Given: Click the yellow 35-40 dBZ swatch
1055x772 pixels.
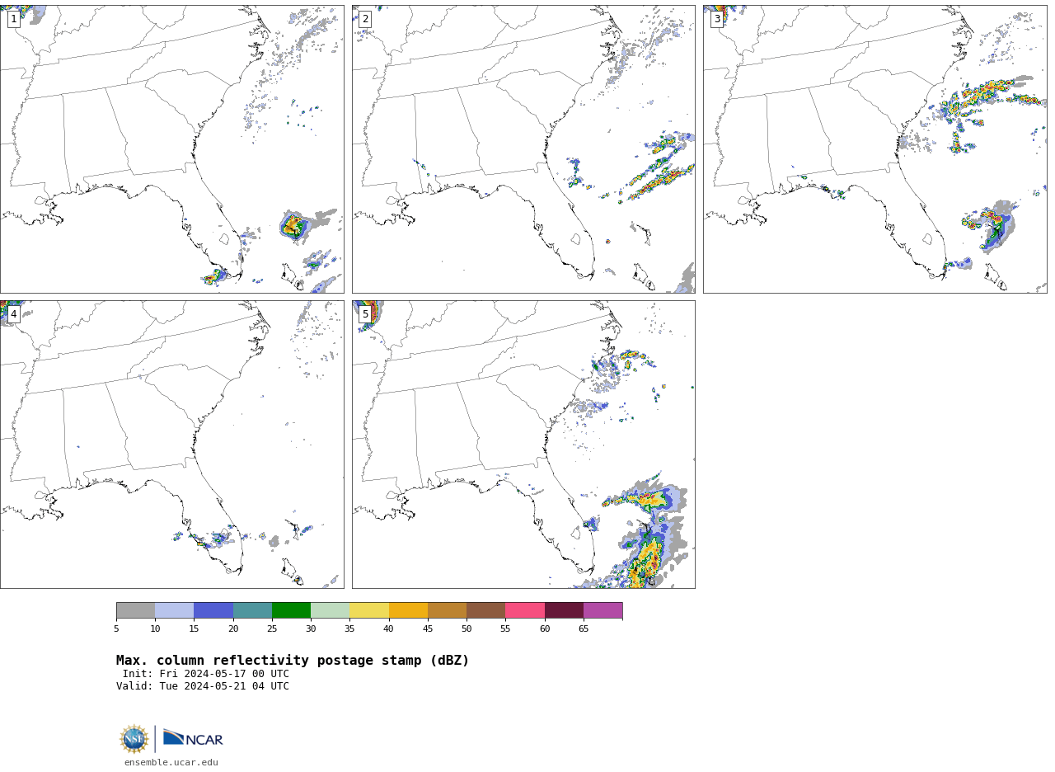Looking at the screenshot, I should click(369, 610).
